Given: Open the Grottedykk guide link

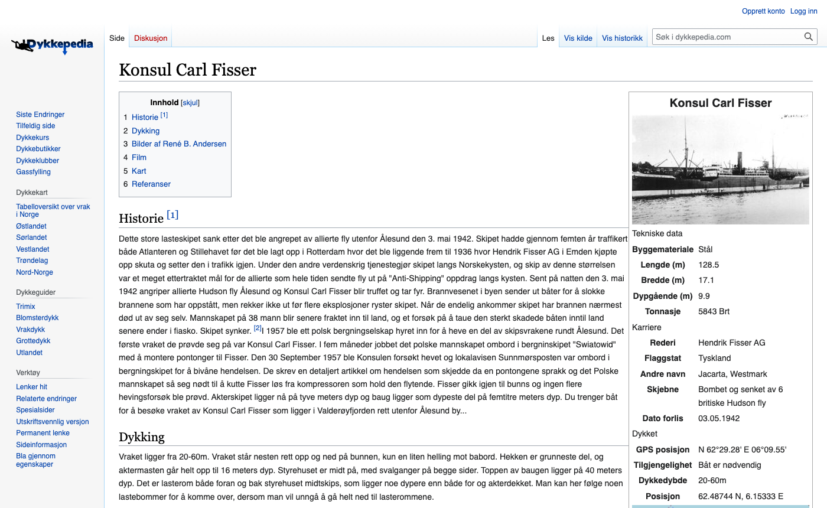Looking at the screenshot, I should click(33, 341).
